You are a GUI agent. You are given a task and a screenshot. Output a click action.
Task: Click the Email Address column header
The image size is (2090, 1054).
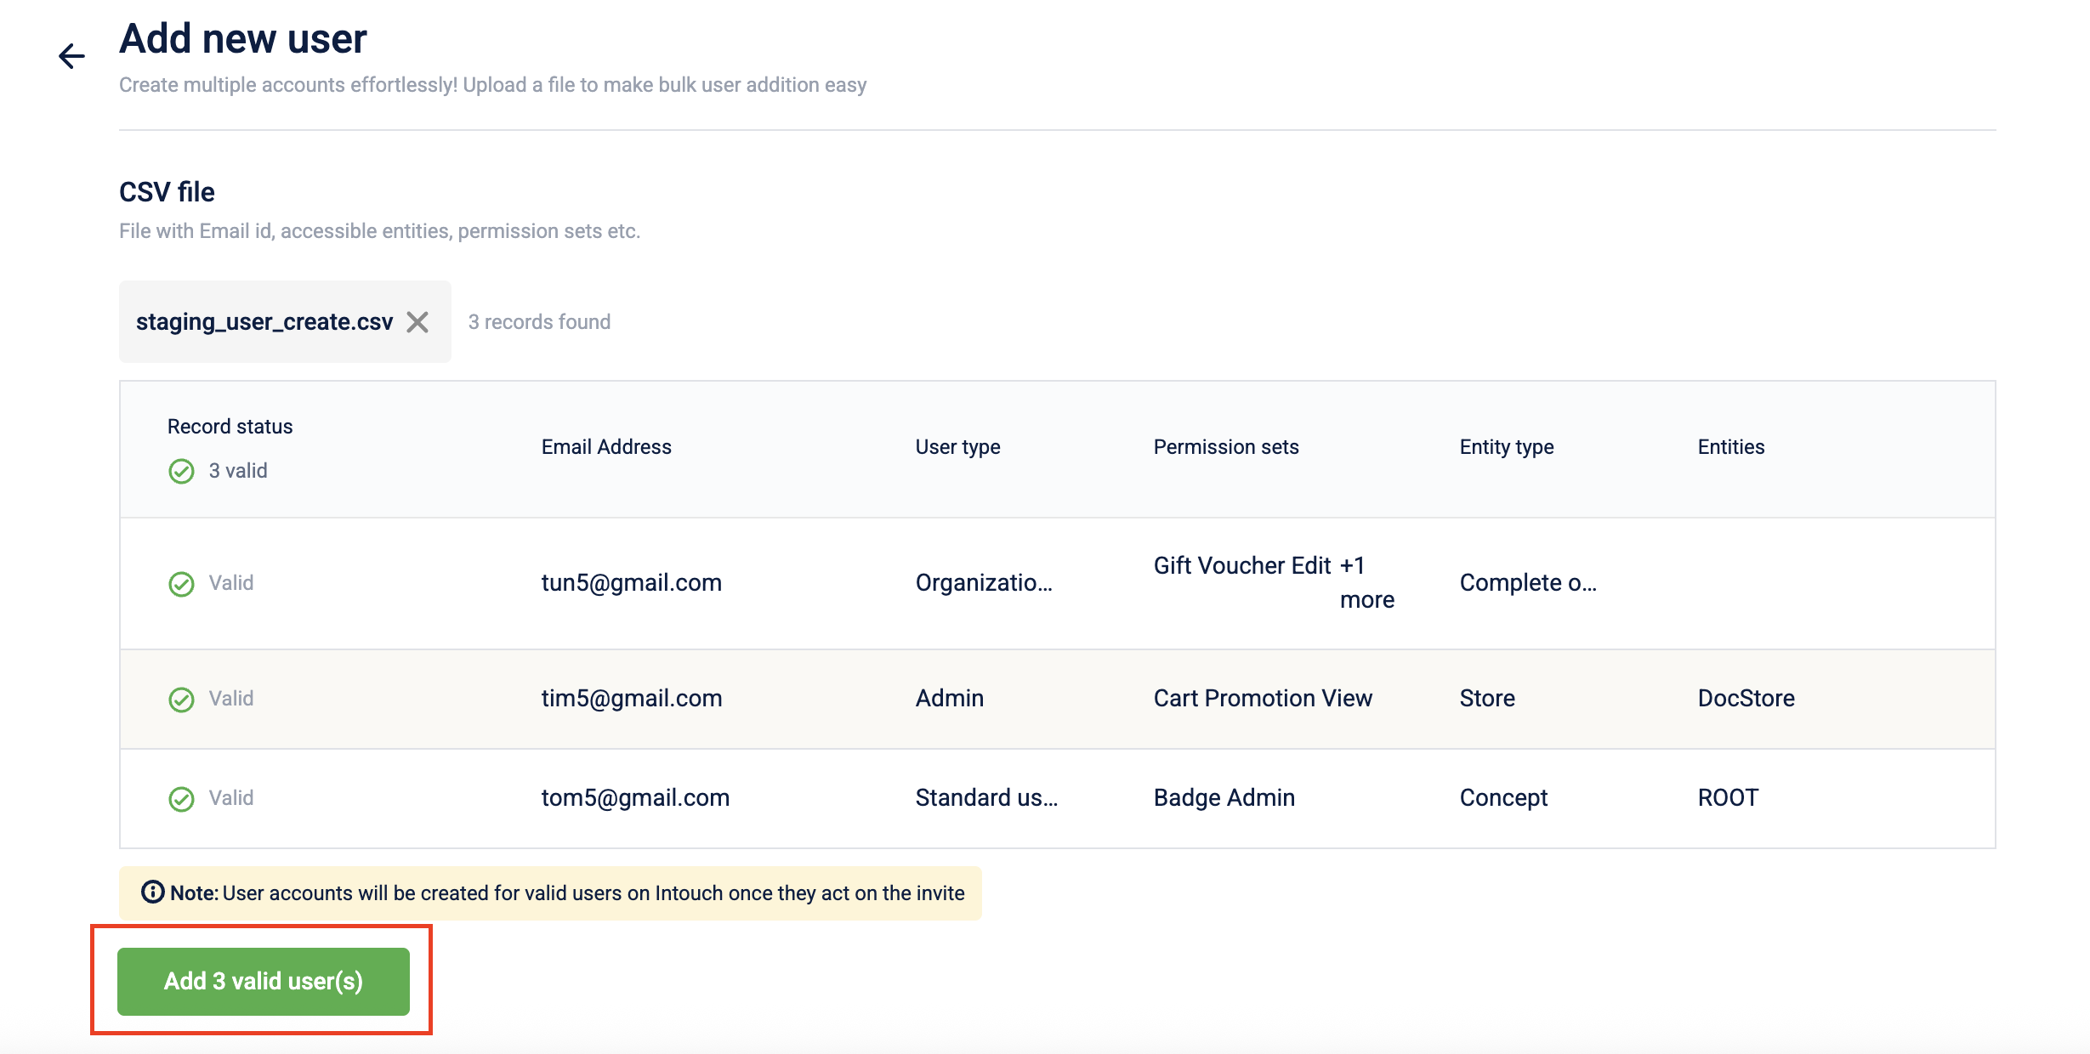tap(606, 447)
